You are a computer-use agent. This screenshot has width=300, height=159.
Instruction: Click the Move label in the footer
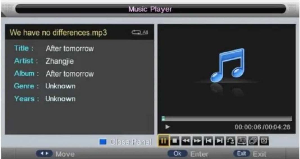65,154
